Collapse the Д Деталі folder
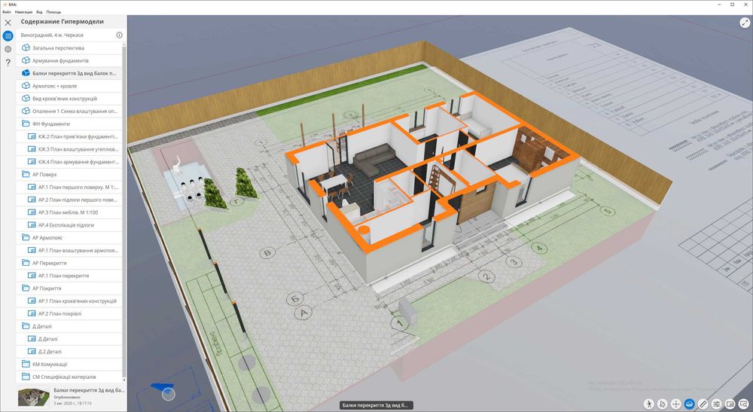The image size is (753, 412). (x=71, y=326)
